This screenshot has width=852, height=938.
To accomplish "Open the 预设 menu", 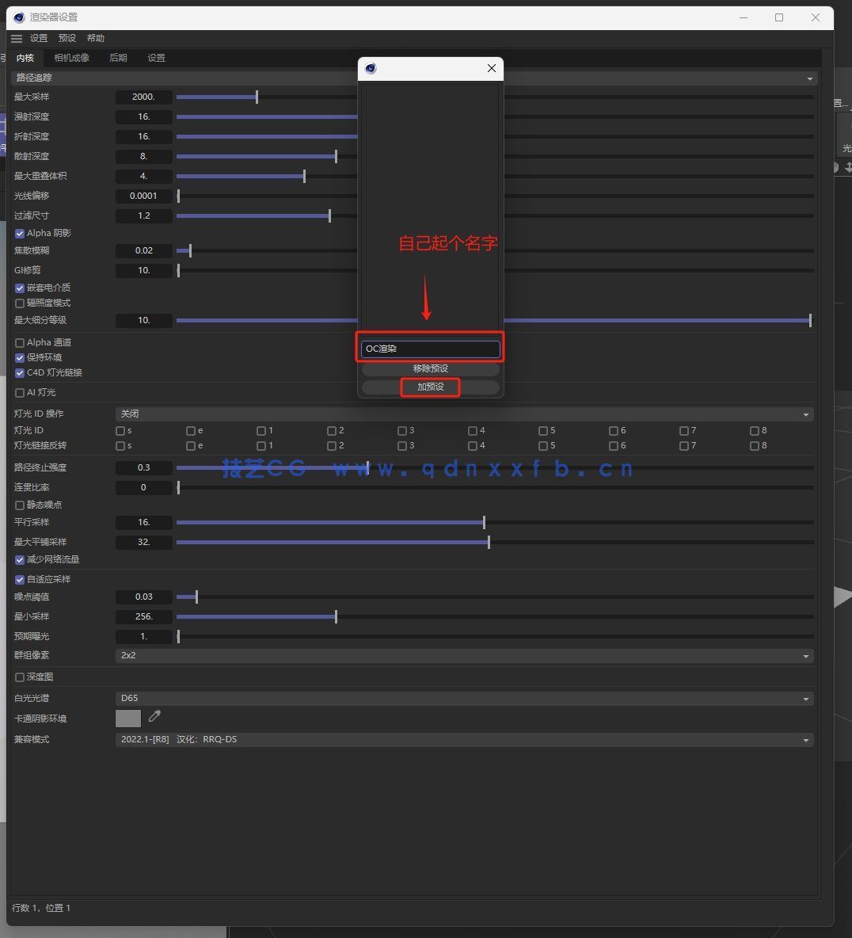I will click(67, 37).
